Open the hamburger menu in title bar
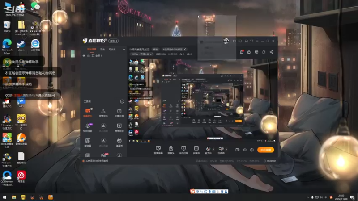Screen dimensions: 358x201 (257, 41)
